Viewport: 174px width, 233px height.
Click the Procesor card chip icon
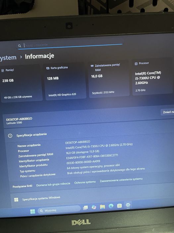[136, 64]
